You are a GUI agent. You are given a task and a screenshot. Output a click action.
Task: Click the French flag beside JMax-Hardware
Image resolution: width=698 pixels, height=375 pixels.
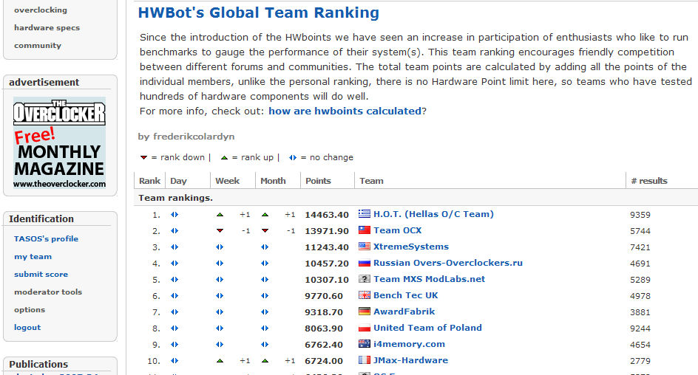pos(364,360)
